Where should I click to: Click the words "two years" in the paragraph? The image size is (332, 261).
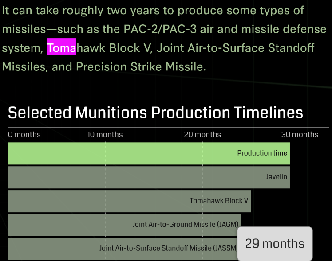click(143, 11)
